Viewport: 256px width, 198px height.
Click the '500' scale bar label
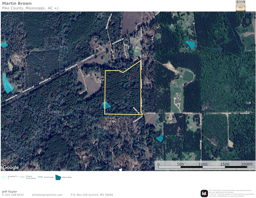pyautogui.click(x=180, y=164)
